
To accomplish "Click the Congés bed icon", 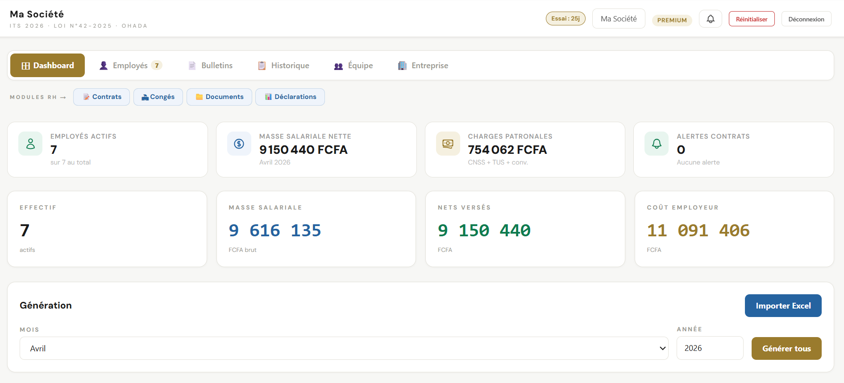I will pos(145,97).
